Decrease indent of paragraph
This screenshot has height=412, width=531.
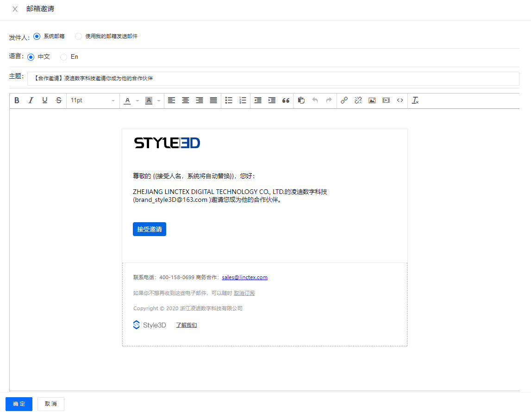click(x=258, y=100)
